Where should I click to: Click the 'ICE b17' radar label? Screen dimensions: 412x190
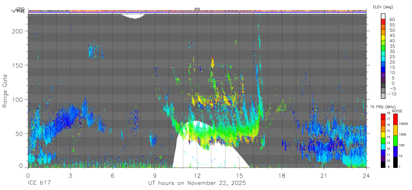coord(39,183)
